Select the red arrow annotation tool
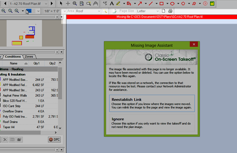The image size is (237, 153). coord(140,3)
